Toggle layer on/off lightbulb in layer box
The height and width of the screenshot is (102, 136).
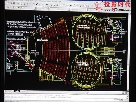[14, 8]
